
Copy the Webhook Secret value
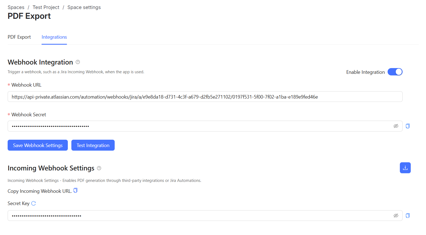tap(408, 126)
